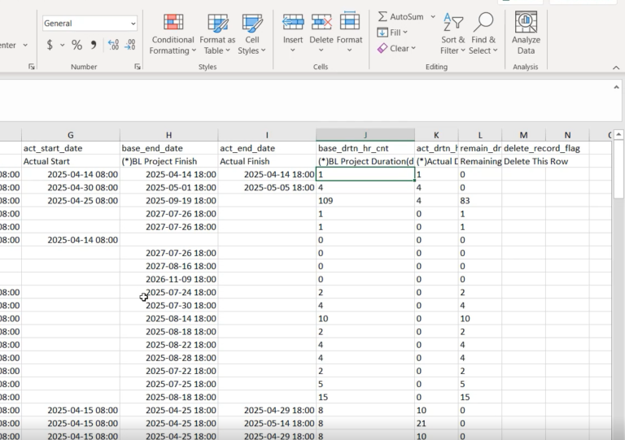Expand the formula bar
This screenshot has height=440, width=625.
pos(616,87)
